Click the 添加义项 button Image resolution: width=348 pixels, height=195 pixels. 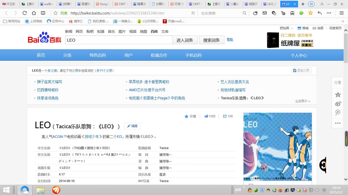click(x=301, y=70)
